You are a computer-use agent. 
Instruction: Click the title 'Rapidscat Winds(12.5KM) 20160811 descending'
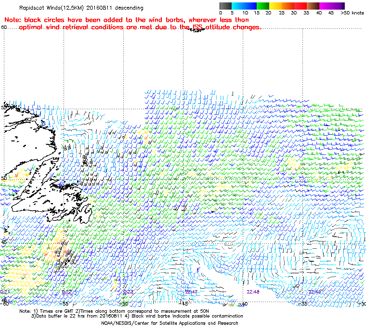(x=81, y=8)
